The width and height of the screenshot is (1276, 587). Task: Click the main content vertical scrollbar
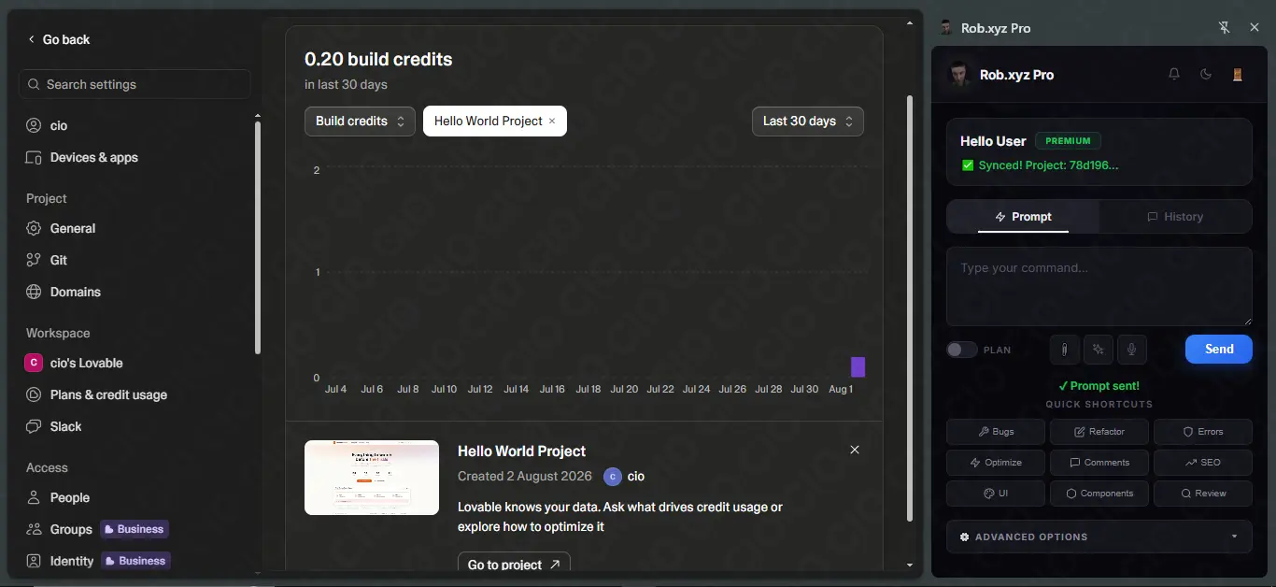pyautogui.click(x=910, y=308)
